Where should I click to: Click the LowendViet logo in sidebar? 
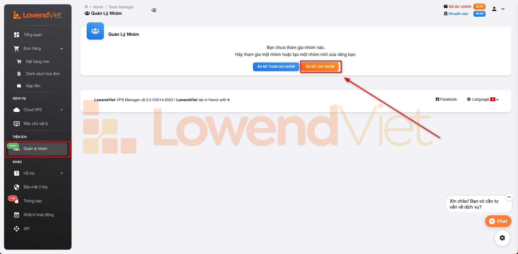[38, 15]
